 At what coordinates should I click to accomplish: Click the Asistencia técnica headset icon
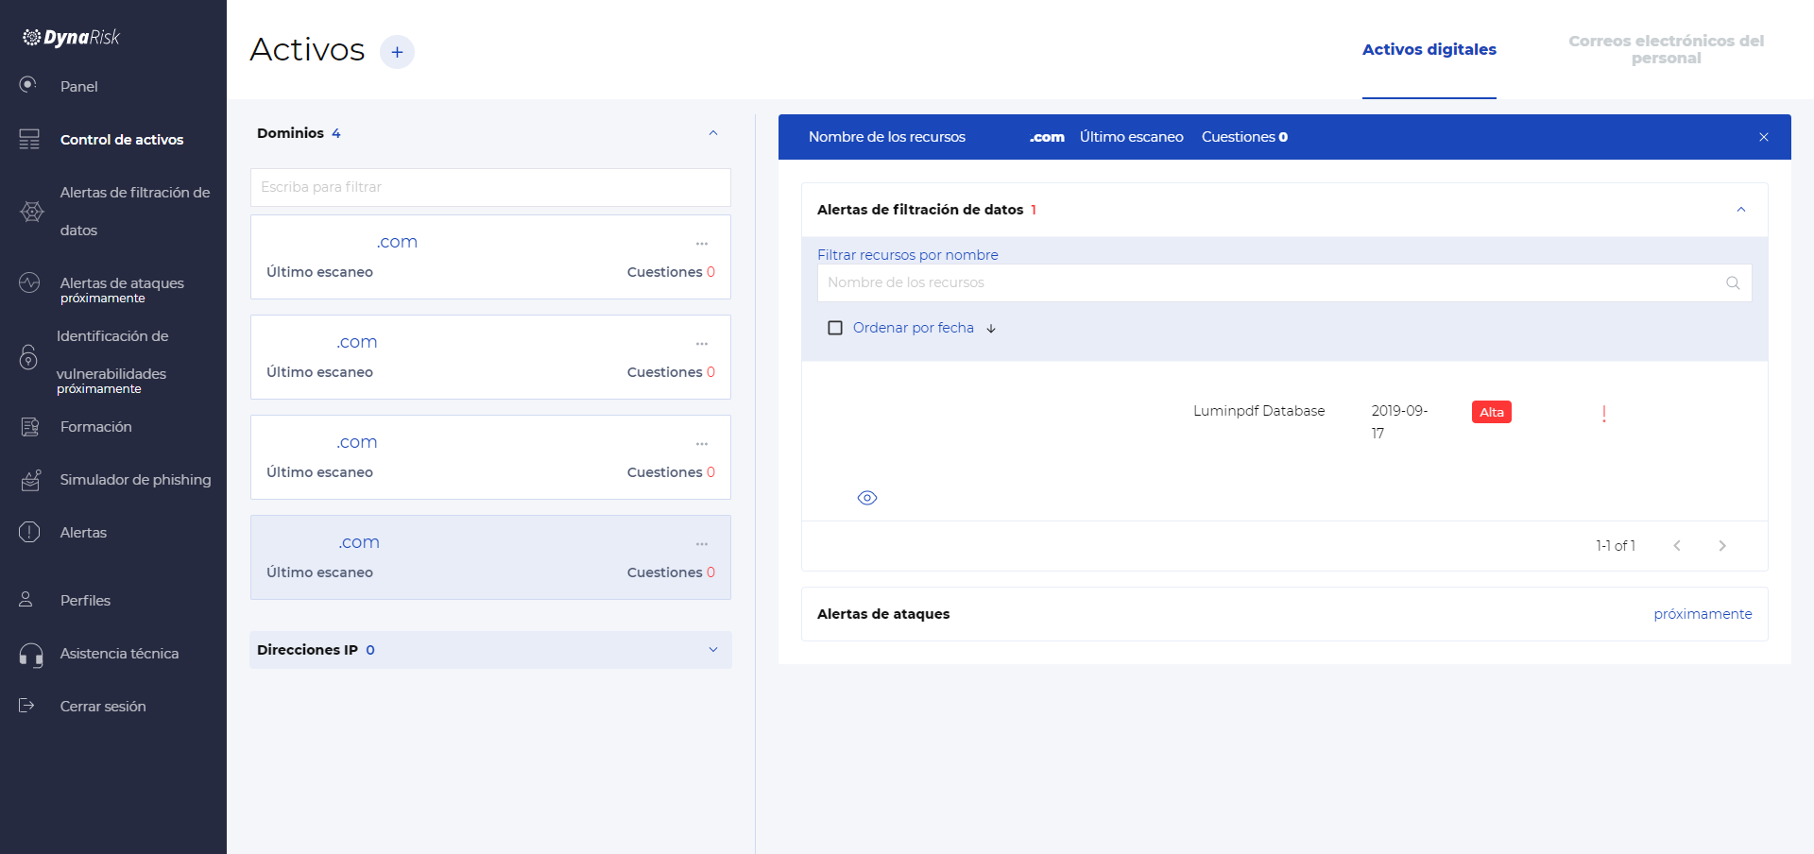[x=31, y=655]
